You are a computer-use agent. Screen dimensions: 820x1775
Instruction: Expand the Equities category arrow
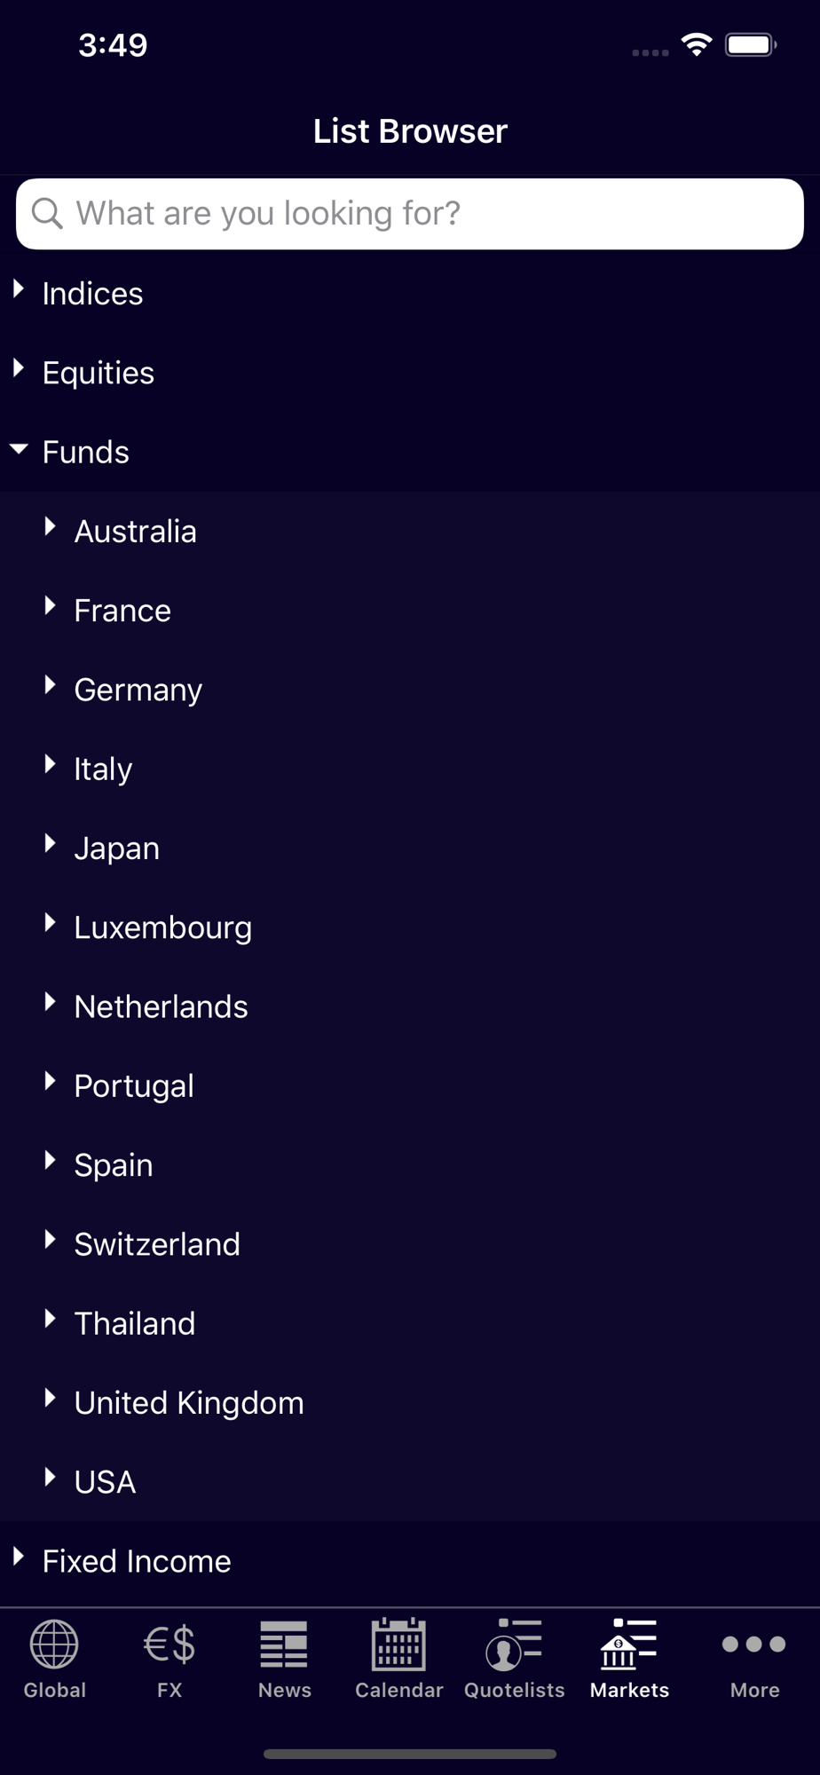[x=19, y=368]
